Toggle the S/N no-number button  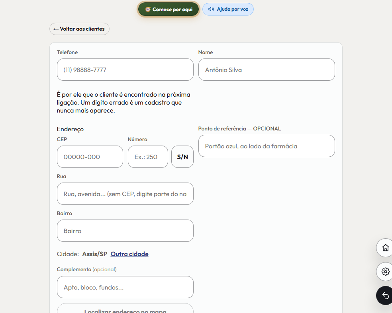[x=182, y=157]
